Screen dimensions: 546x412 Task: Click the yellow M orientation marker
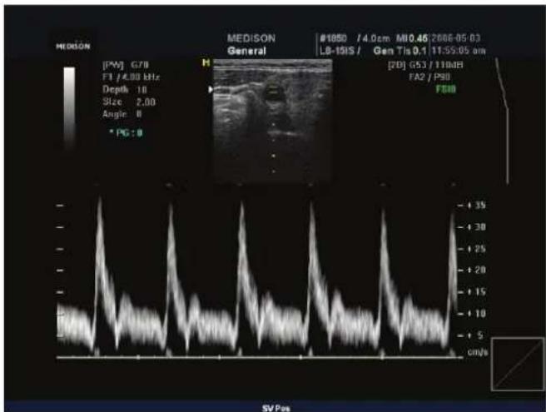[x=206, y=63]
